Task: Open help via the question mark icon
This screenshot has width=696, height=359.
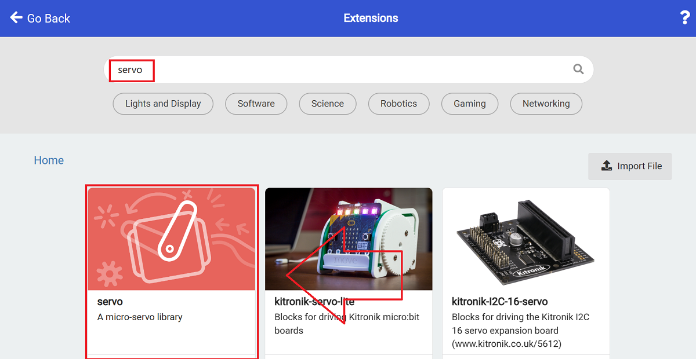Action: click(684, 18)
